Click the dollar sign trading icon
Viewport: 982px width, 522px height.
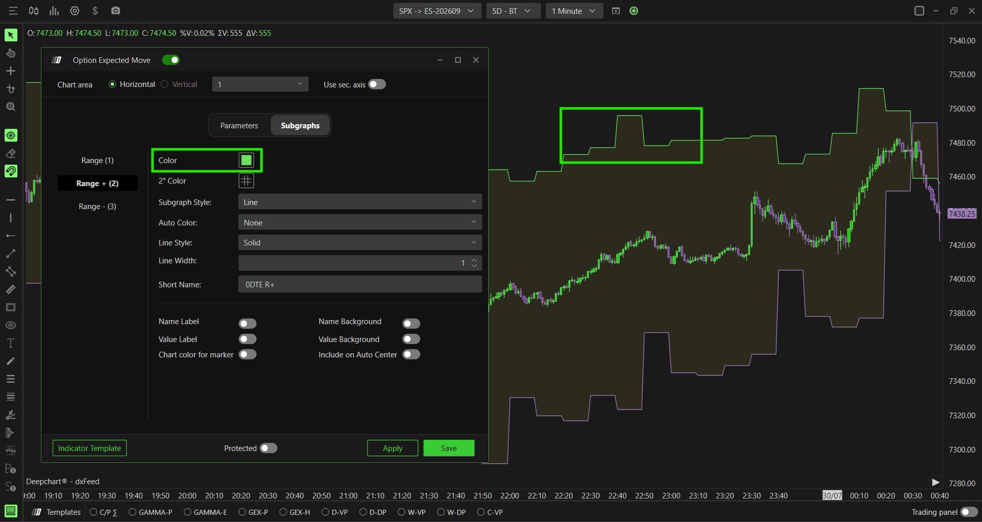coord(95,11)
